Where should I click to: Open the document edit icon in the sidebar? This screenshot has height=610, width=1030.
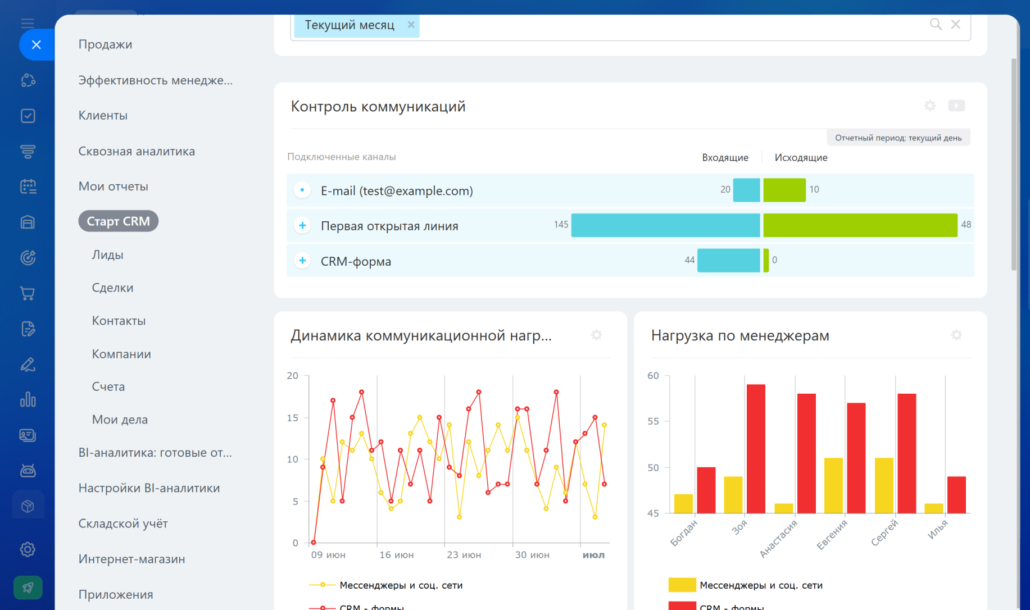click(28, 329)
